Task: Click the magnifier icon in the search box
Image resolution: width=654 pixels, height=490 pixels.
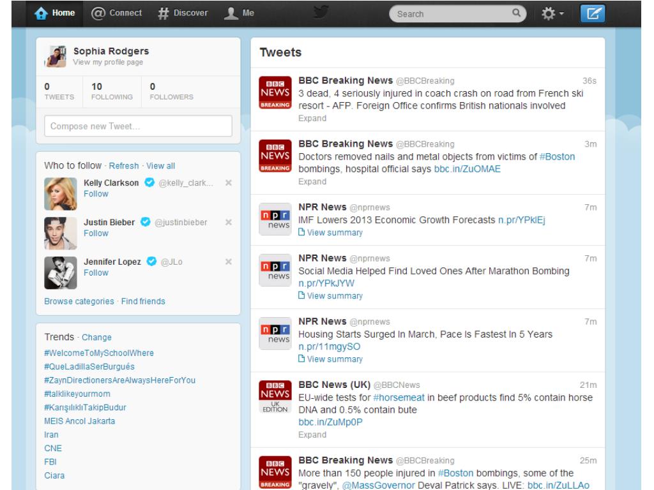Action: (x=516, y=13)
